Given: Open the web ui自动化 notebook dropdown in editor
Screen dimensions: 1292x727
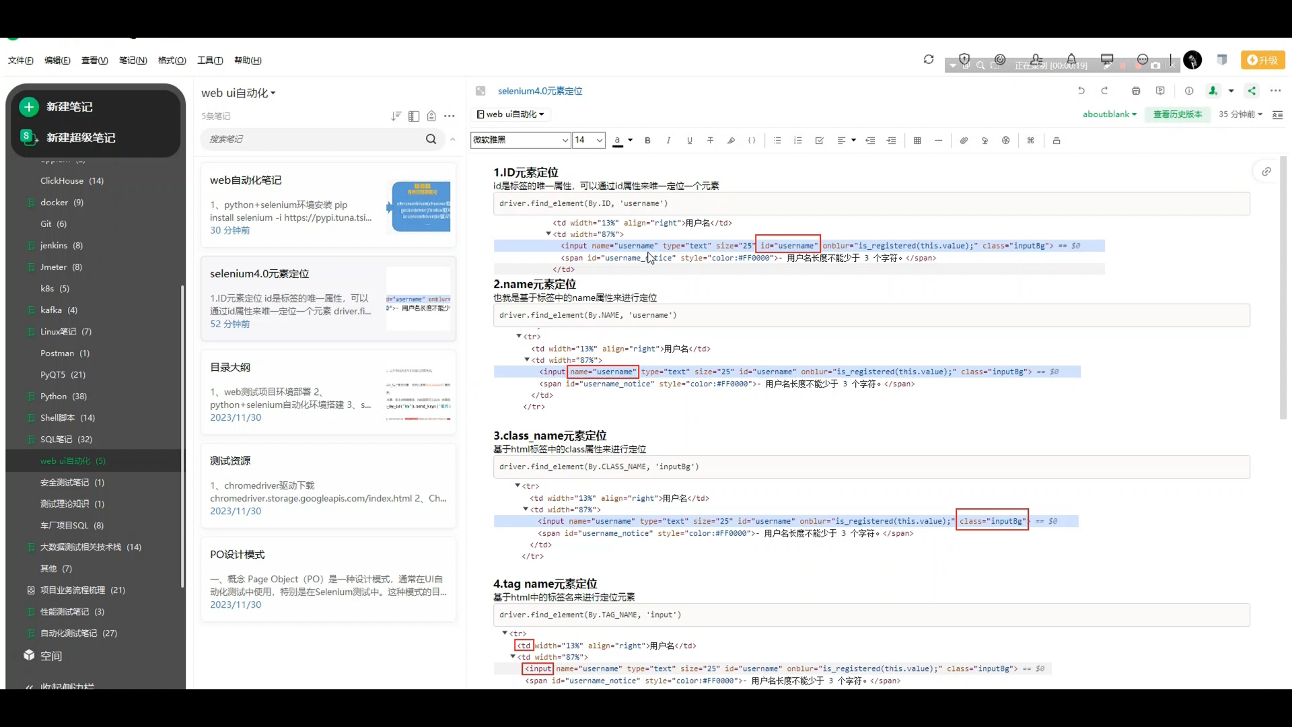Looking at the screenshot, I should [x=511, y=114].
